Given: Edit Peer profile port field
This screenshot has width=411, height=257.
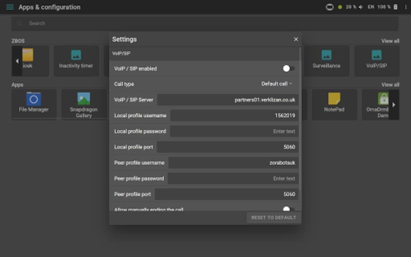Looking at the screenshot, I should [227, 194].
